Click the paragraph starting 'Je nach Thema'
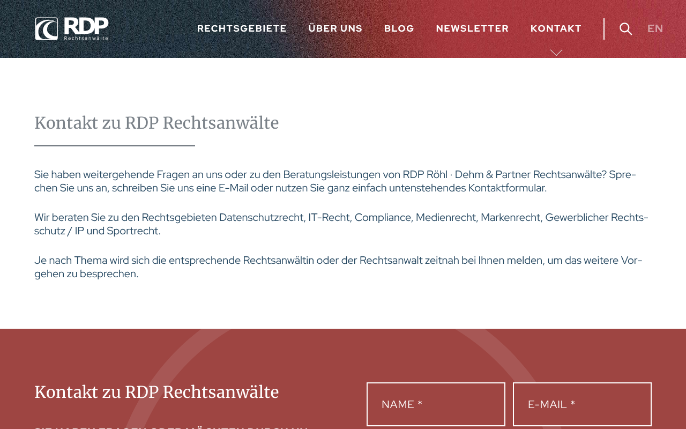 click(338, 267)
